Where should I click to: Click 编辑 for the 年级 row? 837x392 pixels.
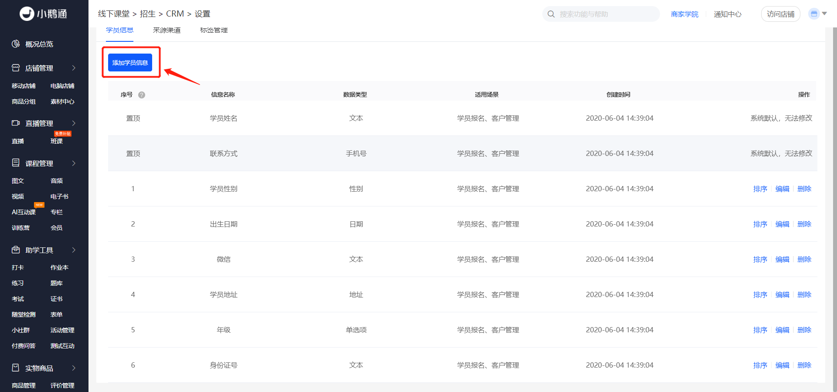point(782,330)
